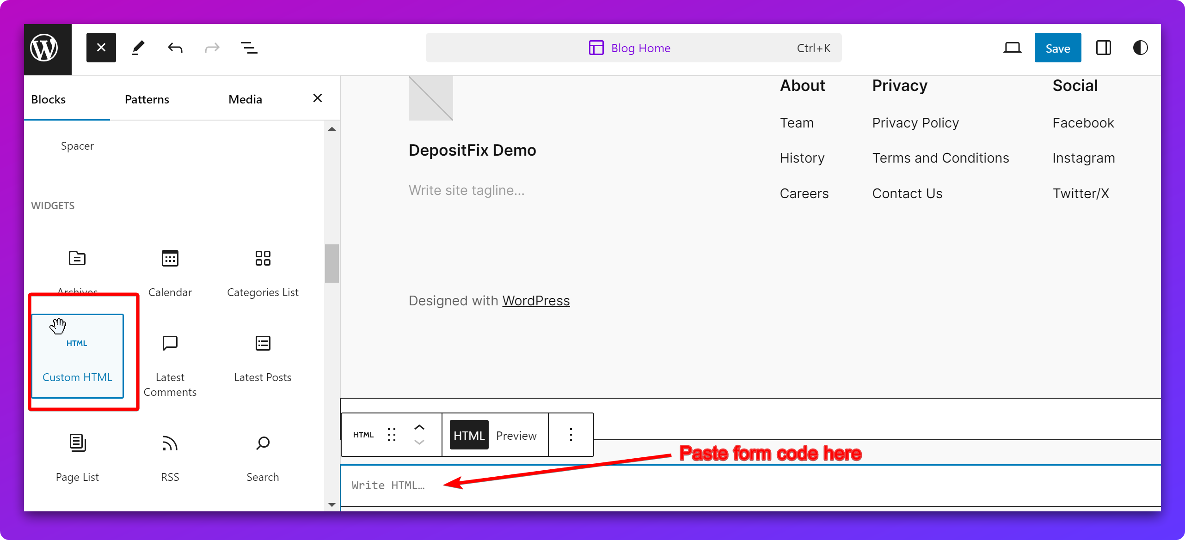Click the History footer link
This screenshot has height=540, width=1185.
pos(802,158)
